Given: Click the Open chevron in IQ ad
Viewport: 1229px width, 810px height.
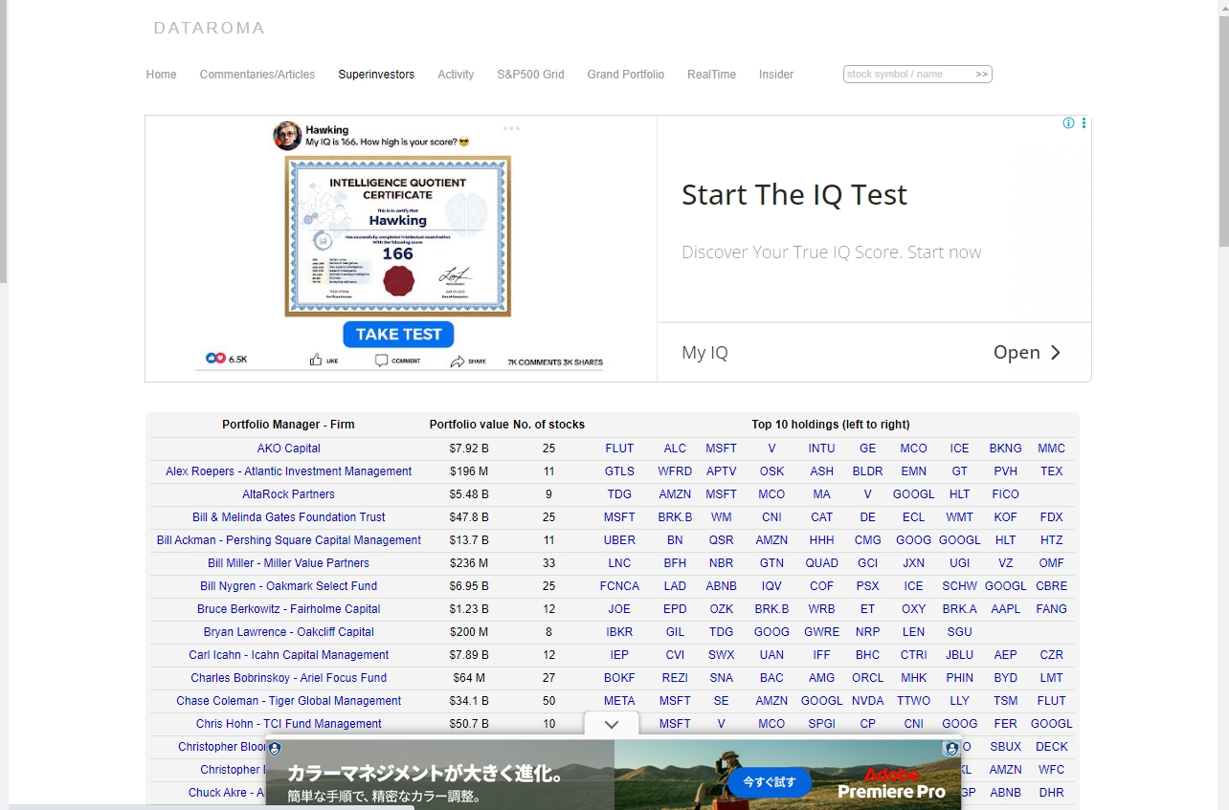Looking at the screenshot, I should (x=1055, y=353).
